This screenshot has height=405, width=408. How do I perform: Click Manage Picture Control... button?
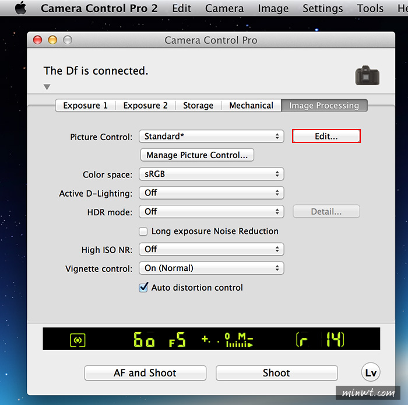[197, 155]
